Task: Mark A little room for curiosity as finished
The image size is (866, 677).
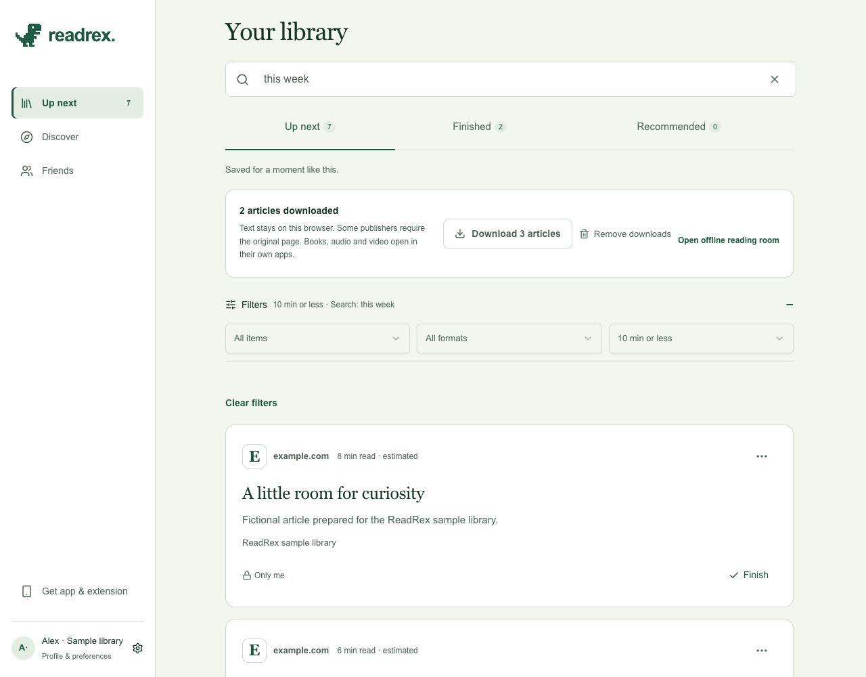Action: pyautogui.click(x=749, y=575)
